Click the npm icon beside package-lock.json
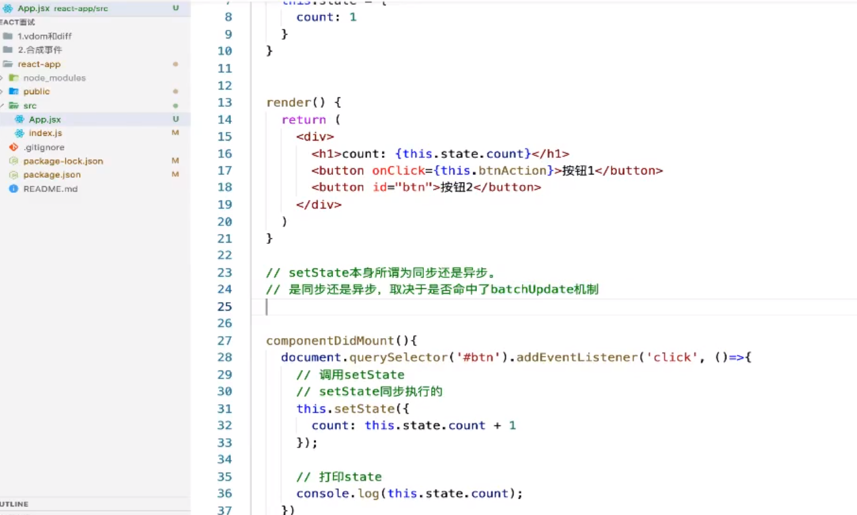Viewport: 857px width, 515px height. point(12,160)
